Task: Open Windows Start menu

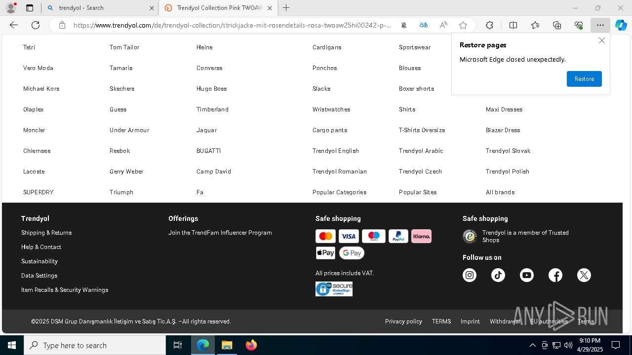Action: click(12, 345)
